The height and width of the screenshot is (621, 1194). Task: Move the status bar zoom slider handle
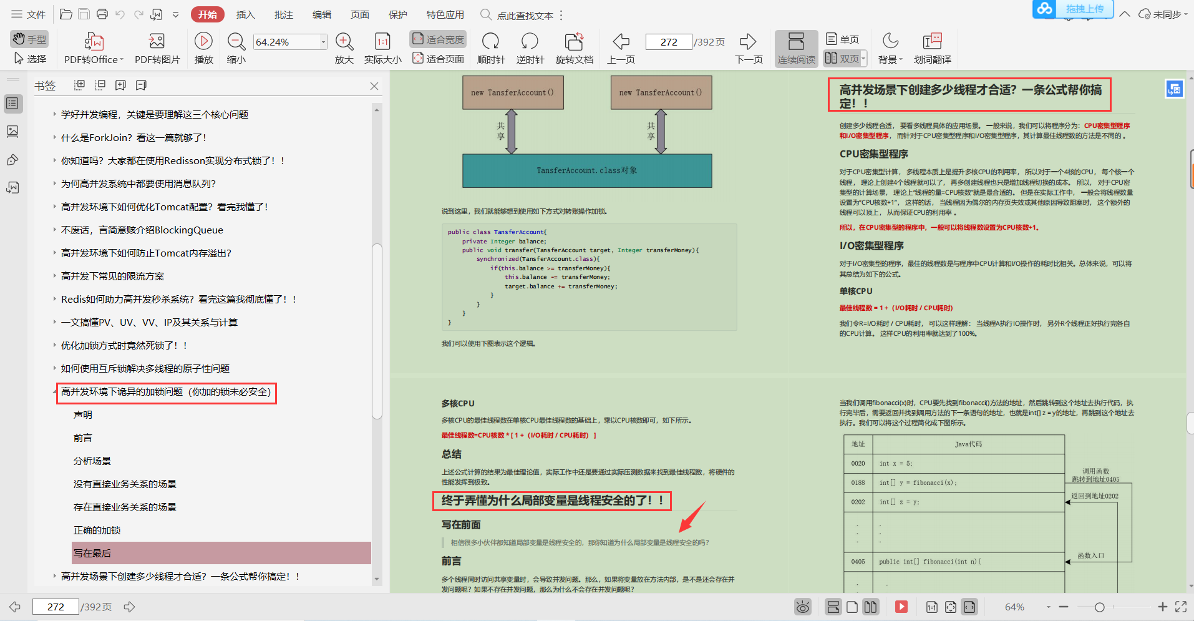click(1100, 607)
